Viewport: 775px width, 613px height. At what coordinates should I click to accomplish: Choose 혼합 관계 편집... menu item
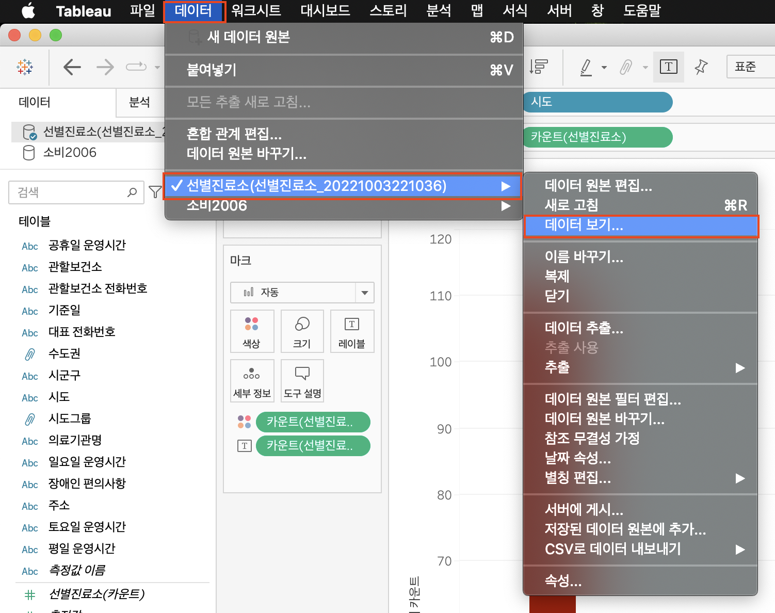tap(343, 134)
